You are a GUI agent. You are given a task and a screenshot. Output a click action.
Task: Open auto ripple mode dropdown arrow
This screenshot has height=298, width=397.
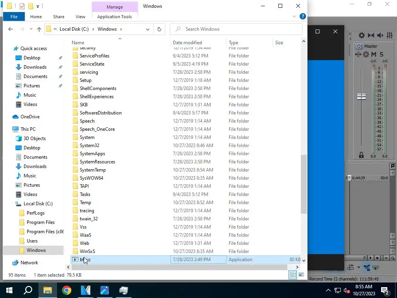pyautogui.click(x=359, y=267)
